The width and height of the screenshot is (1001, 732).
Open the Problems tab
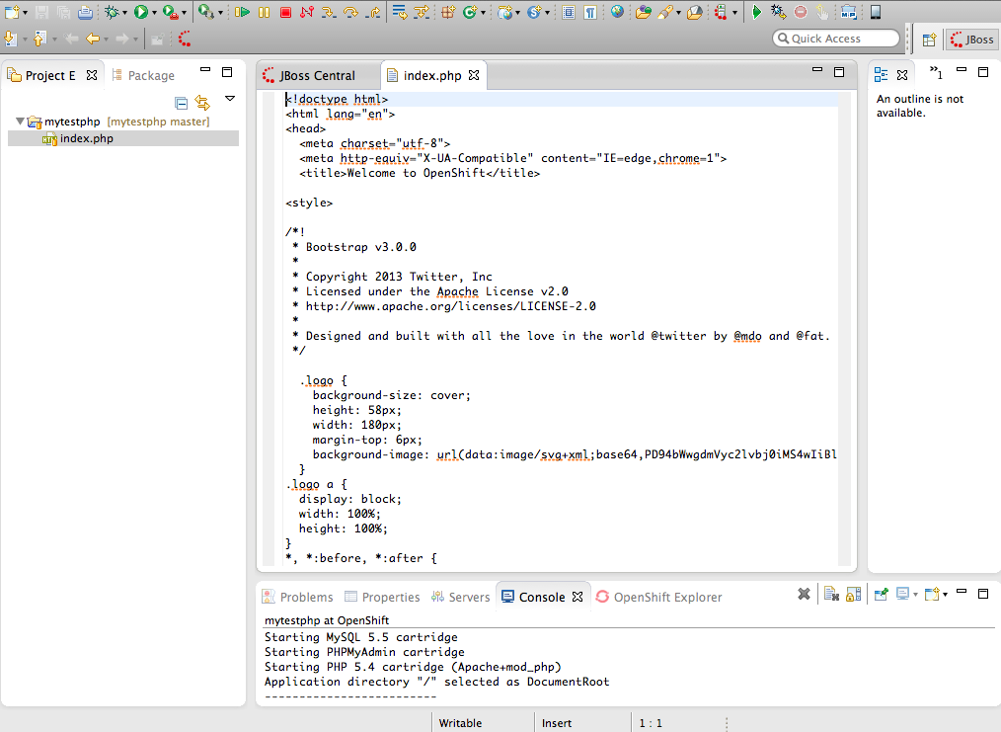click(x=297, y=597)
